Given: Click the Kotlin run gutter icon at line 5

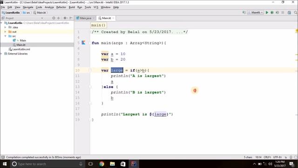Looking at the screenshot, I should (83, 42).
